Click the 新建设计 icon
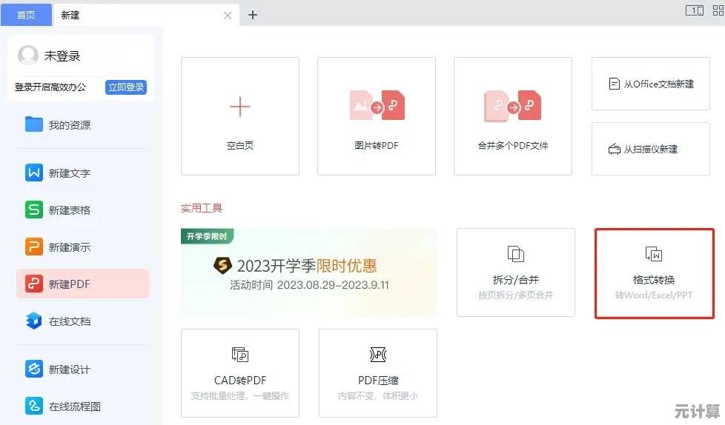This screenshot has width=725, height=425. [34, 369]
